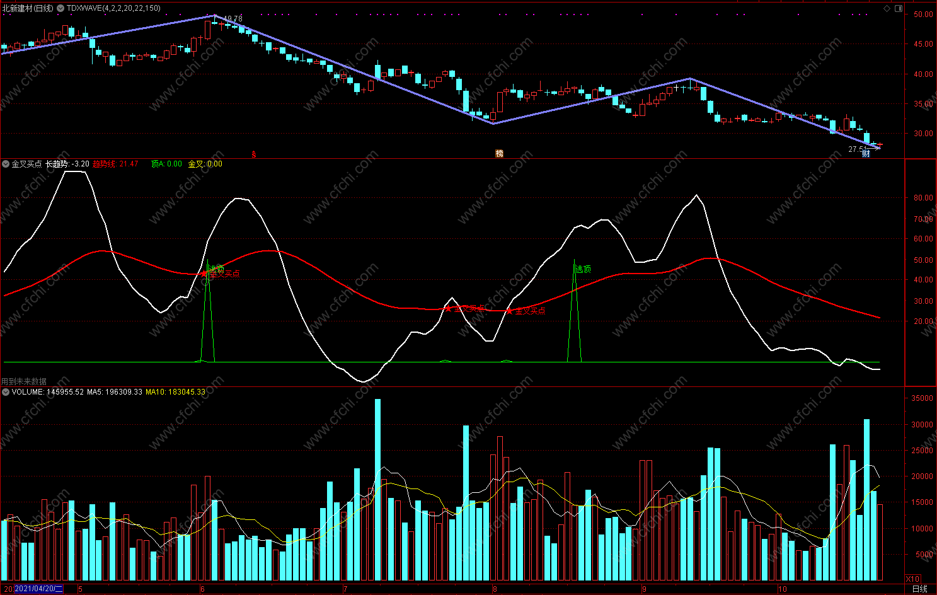
Task: Click month 5 on the time axis
Action: [x=80, y=589]
